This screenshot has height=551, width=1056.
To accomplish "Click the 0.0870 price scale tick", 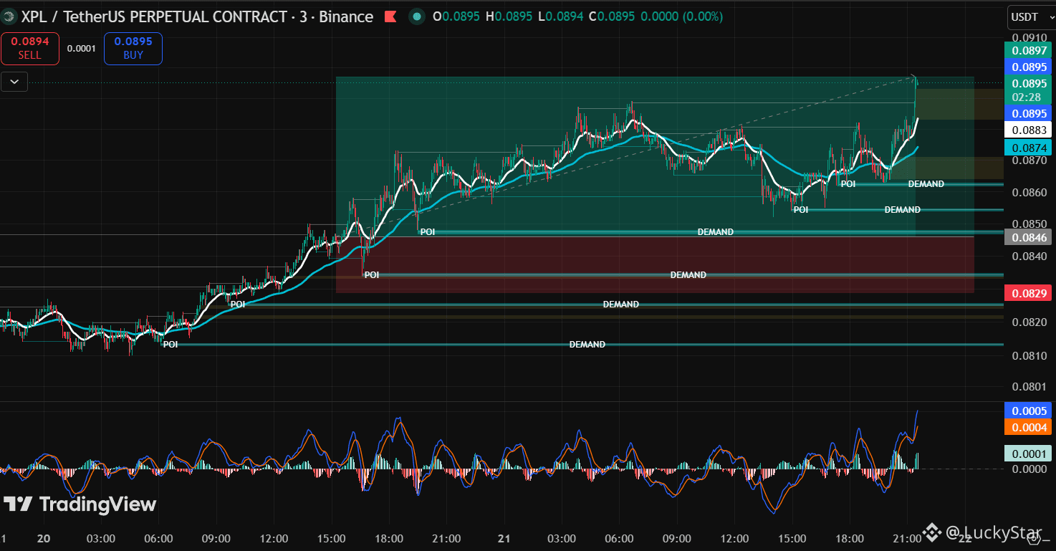I will coord(1029,160).
